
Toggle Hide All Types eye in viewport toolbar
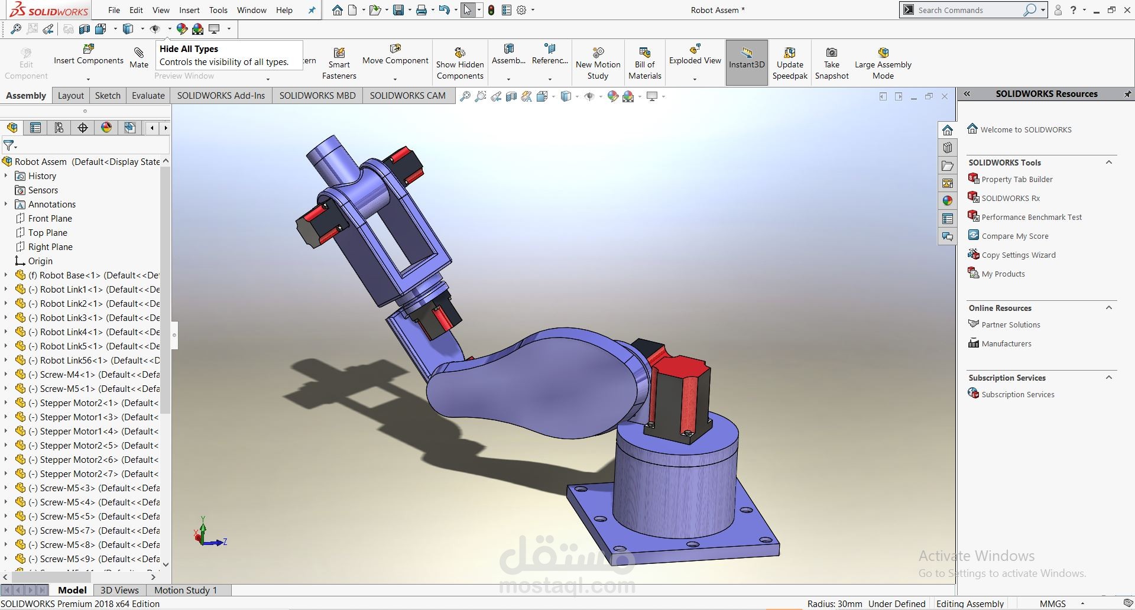tap(589, 96)
